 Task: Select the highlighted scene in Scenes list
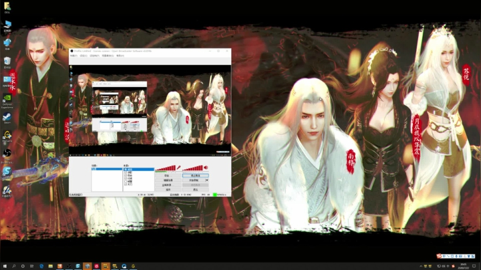(x=107, y=169)
